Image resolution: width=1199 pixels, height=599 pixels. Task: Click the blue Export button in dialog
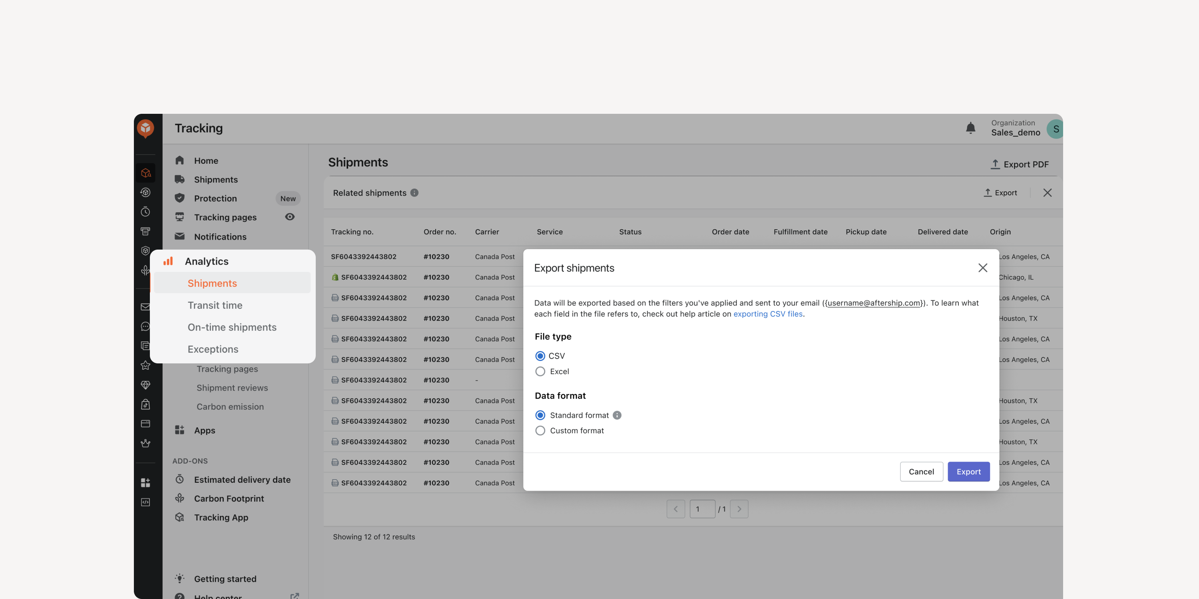click(x=969, y=472)
